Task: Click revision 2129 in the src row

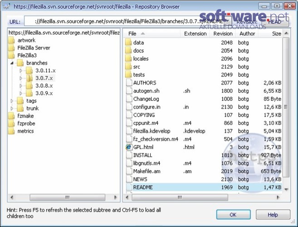Action: 227,67
